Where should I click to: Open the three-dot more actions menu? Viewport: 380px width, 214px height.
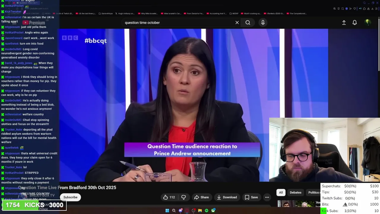tap(267, 197)
